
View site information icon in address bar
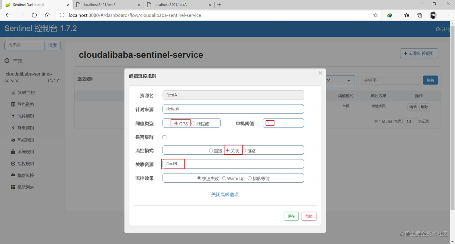(62, 15)
